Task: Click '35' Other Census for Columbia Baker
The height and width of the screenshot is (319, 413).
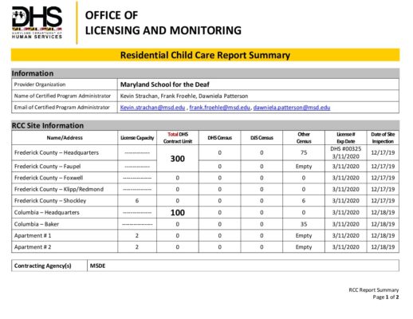Action: click(x=304, y=224)
